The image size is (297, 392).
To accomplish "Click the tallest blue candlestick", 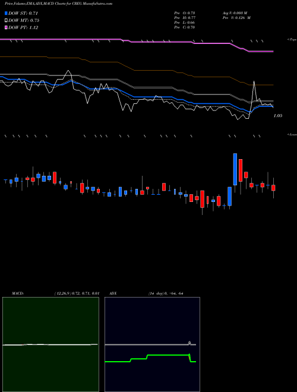I will [235, 169].
